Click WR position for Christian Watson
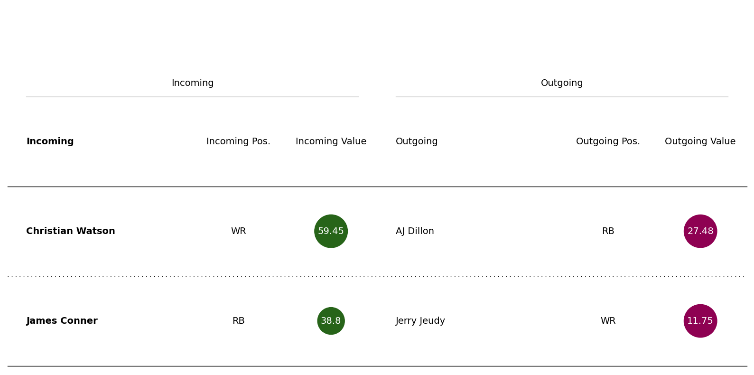754x375 pixels. [238, 231]
